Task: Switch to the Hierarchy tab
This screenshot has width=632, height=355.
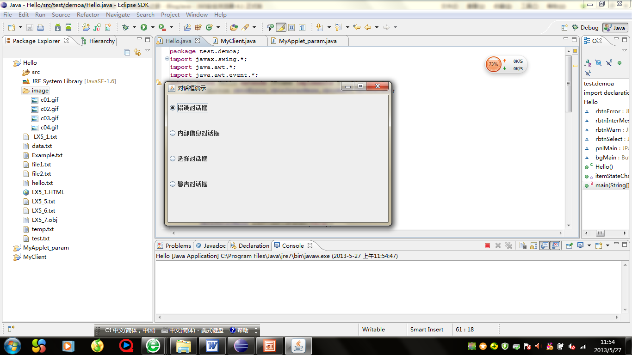Action: [x=98, y=41]
